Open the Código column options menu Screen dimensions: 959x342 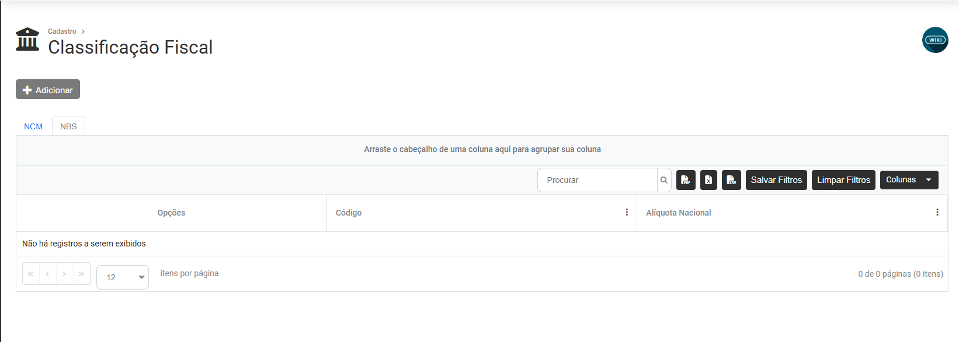tap(627, 213)
